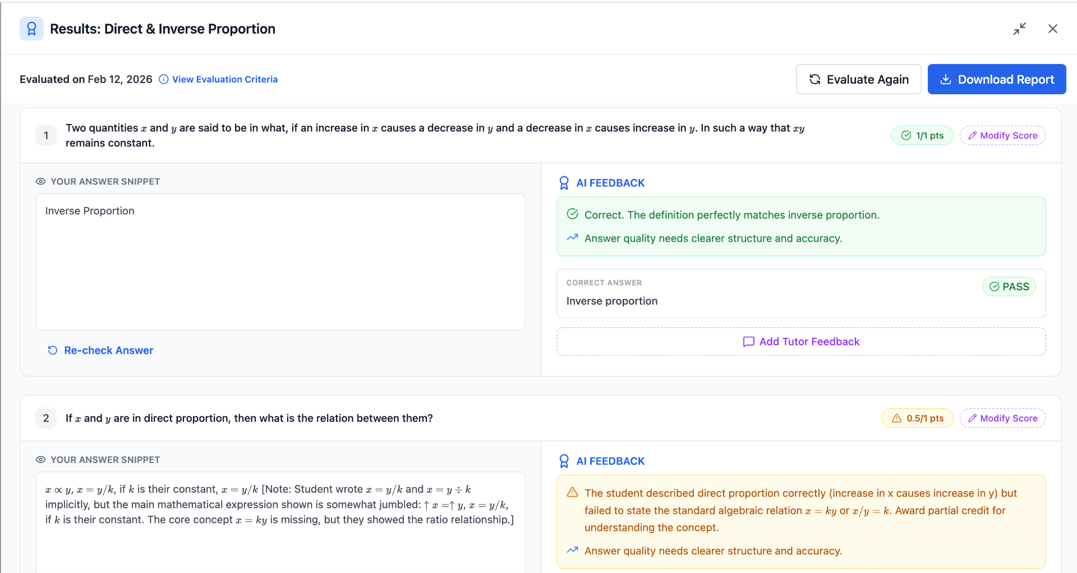The image size is (1077, 573).
Task: Click the warning icon on the 0.5/1 pts badge
Action: point(896,418)
